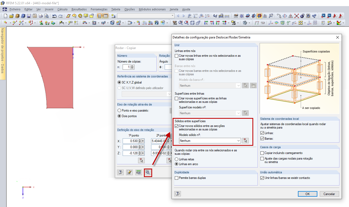Click the Cancelar button

pyautogui.click(x=329, y=194)
